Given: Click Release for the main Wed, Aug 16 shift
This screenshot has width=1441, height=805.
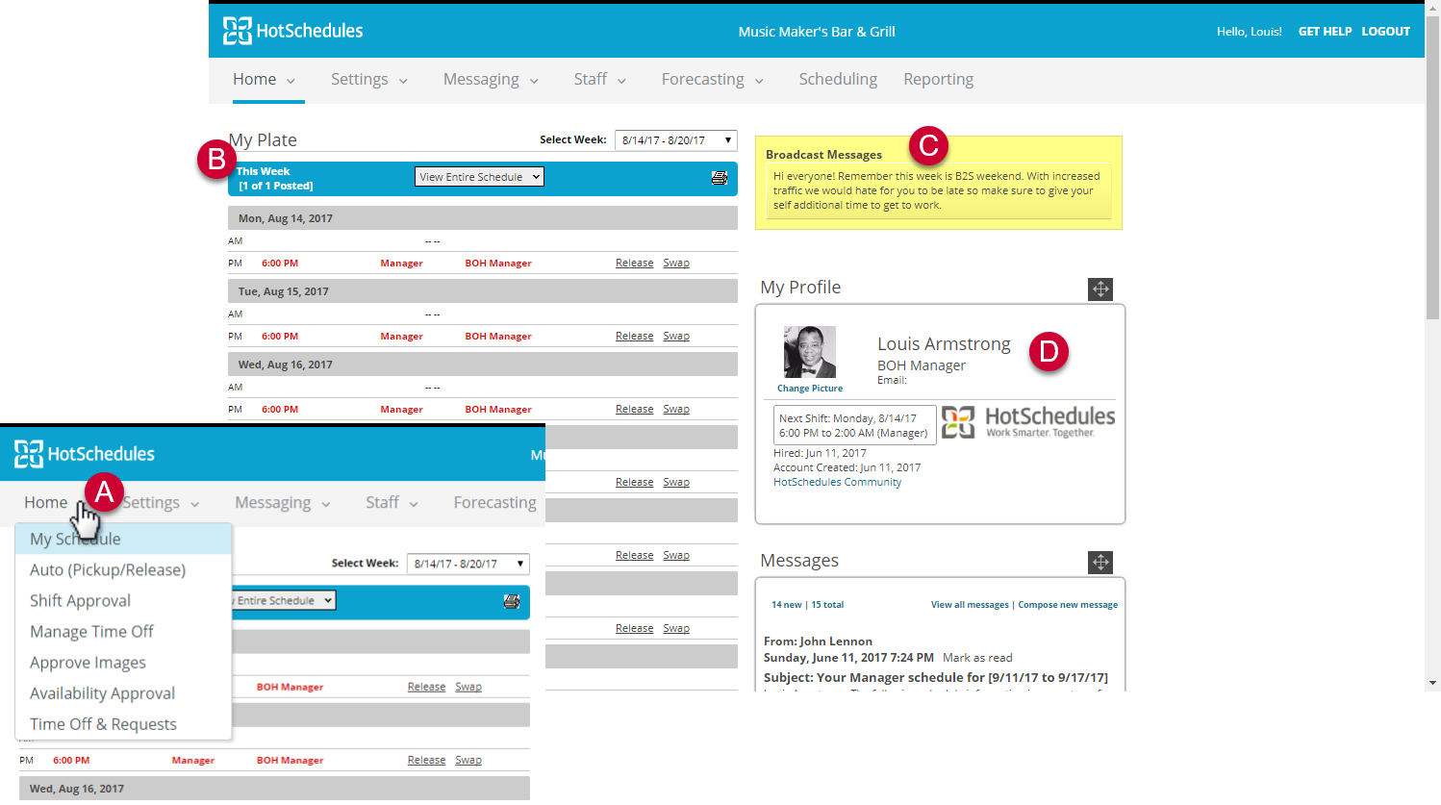Looking at the screenshot, I should pyautogui.click(x=635, y=410).
